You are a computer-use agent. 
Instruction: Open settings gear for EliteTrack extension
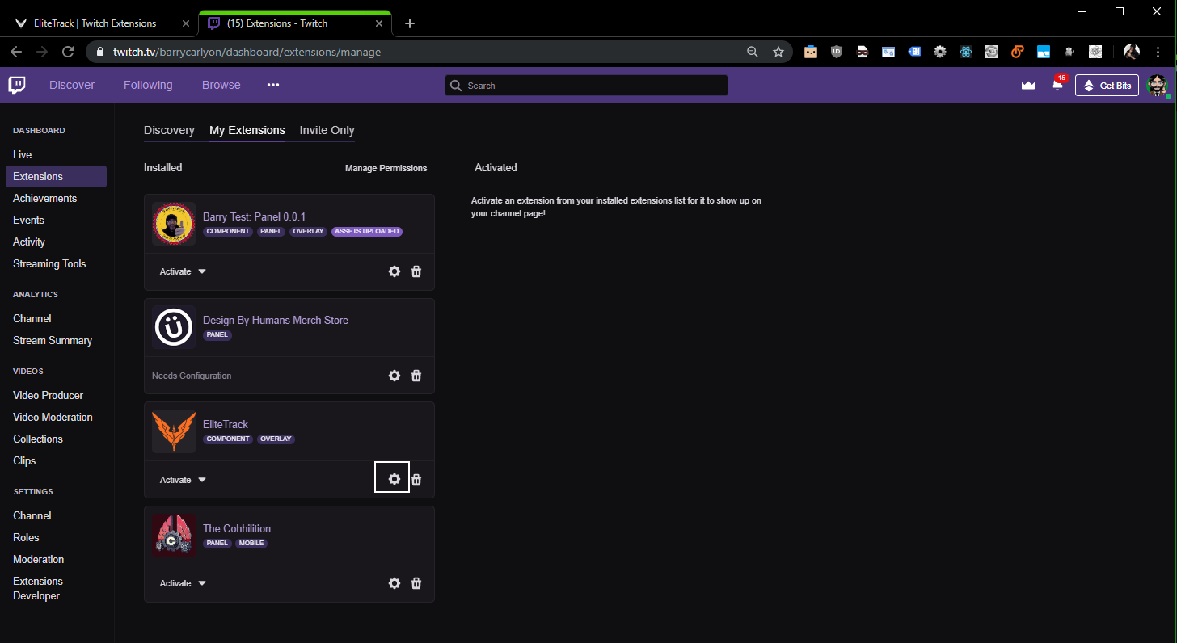(394, 480)
